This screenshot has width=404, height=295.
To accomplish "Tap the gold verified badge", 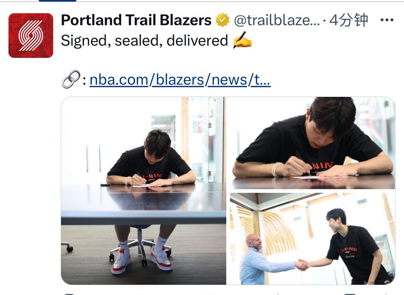I will click(x=223, y=20).
